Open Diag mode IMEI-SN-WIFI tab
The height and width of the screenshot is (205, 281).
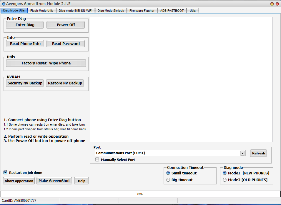click(x=76, y=11)
